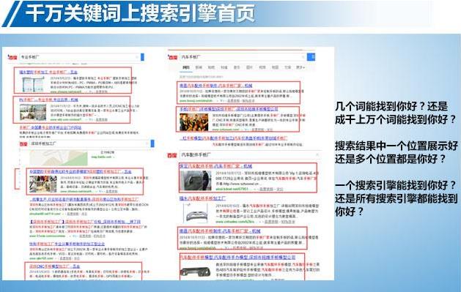Viewport: 461px width, 292px height.
Task: Open the car door photo thumbnail under the 汽车配件手板厂 search
Action: click(x=195, y=180)
